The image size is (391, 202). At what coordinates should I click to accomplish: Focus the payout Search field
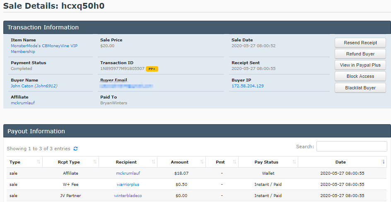click(352, 147)
